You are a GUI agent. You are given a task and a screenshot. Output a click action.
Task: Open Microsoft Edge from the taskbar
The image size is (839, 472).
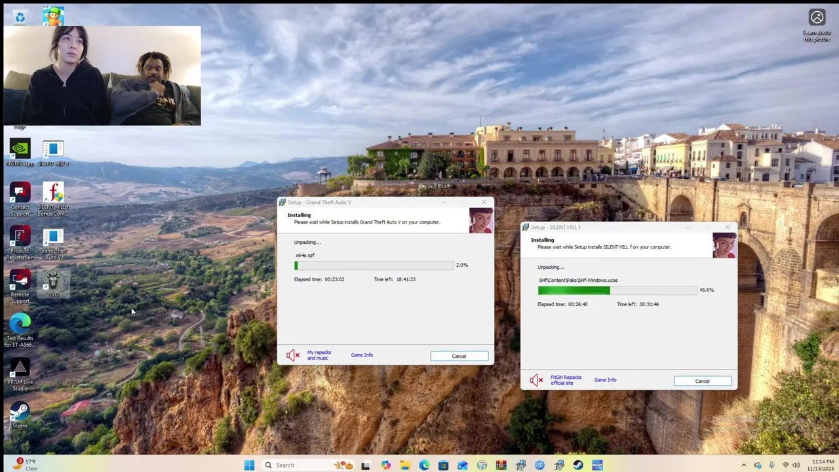tap(424, 465)
